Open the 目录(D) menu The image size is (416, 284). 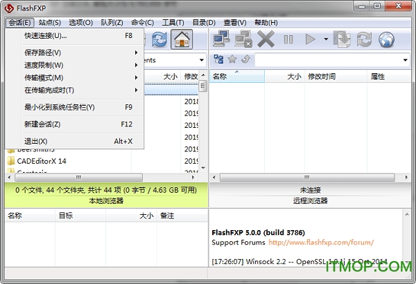[204, 23]
